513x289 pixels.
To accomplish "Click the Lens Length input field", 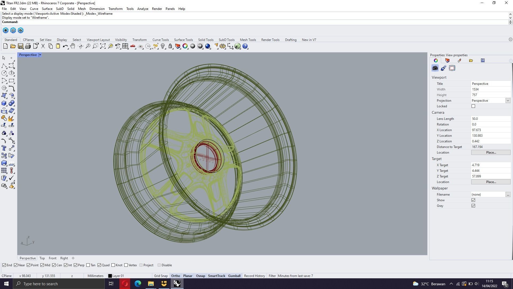I will tap(490, 119).
